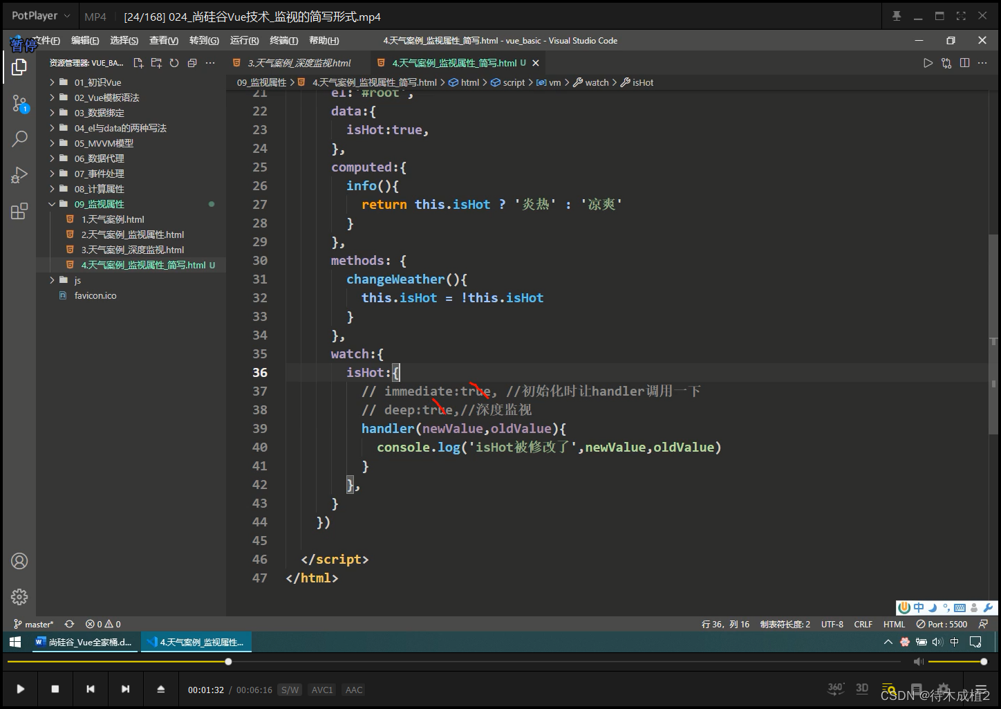The width and height of the screenshot is (1001, 709).
Task: Create a new file in explorer
Action: (x=138, y=63)
